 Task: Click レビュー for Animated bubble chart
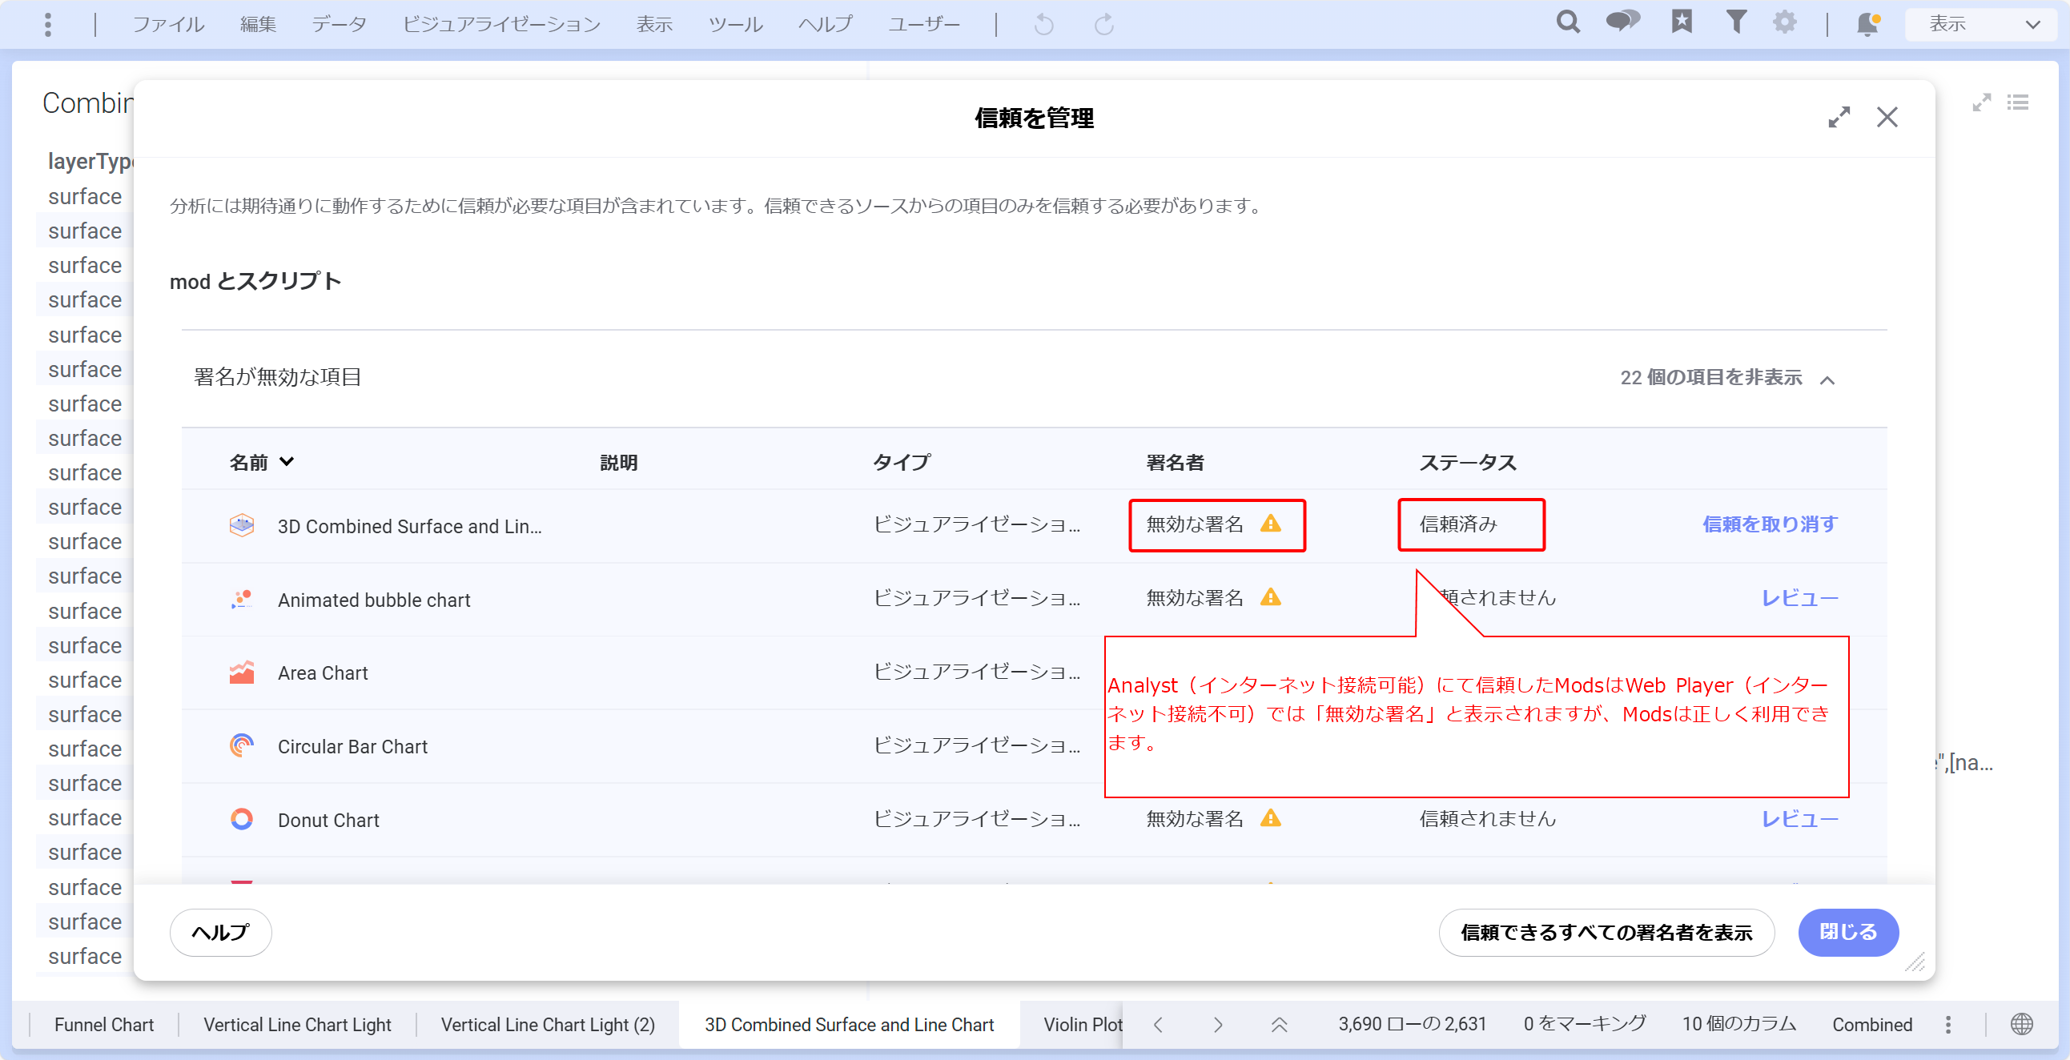click(x=1800, y=598)
